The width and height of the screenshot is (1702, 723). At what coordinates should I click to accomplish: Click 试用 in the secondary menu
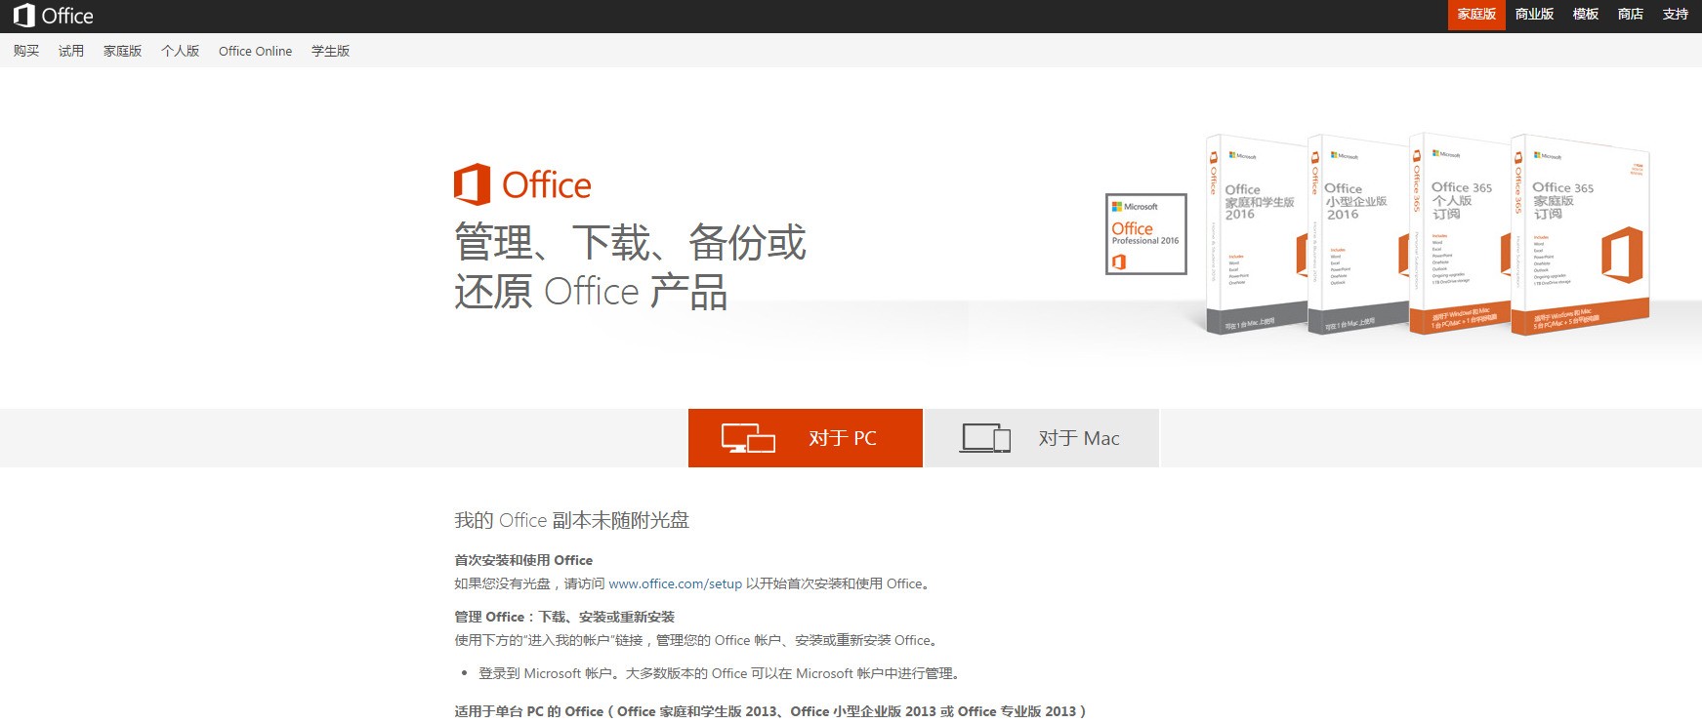click(x=71, y=51)
